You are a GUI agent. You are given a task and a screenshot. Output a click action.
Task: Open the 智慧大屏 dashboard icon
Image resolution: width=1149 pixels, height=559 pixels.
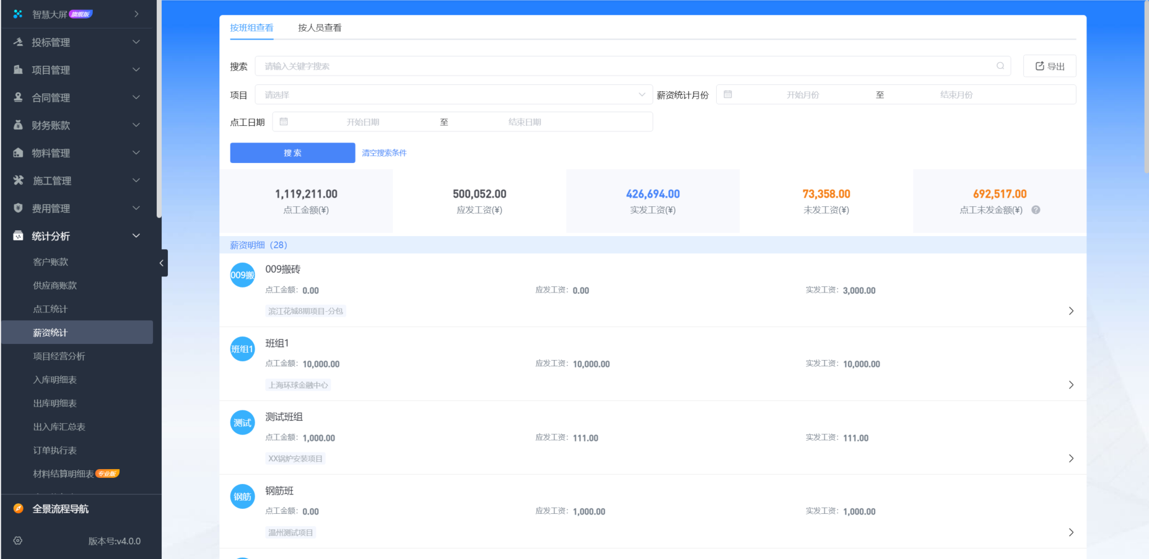(17, 14)
